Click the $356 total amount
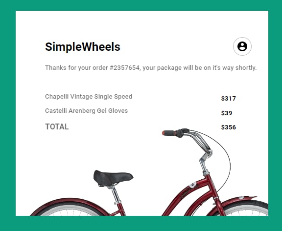 tap(229, 127)
